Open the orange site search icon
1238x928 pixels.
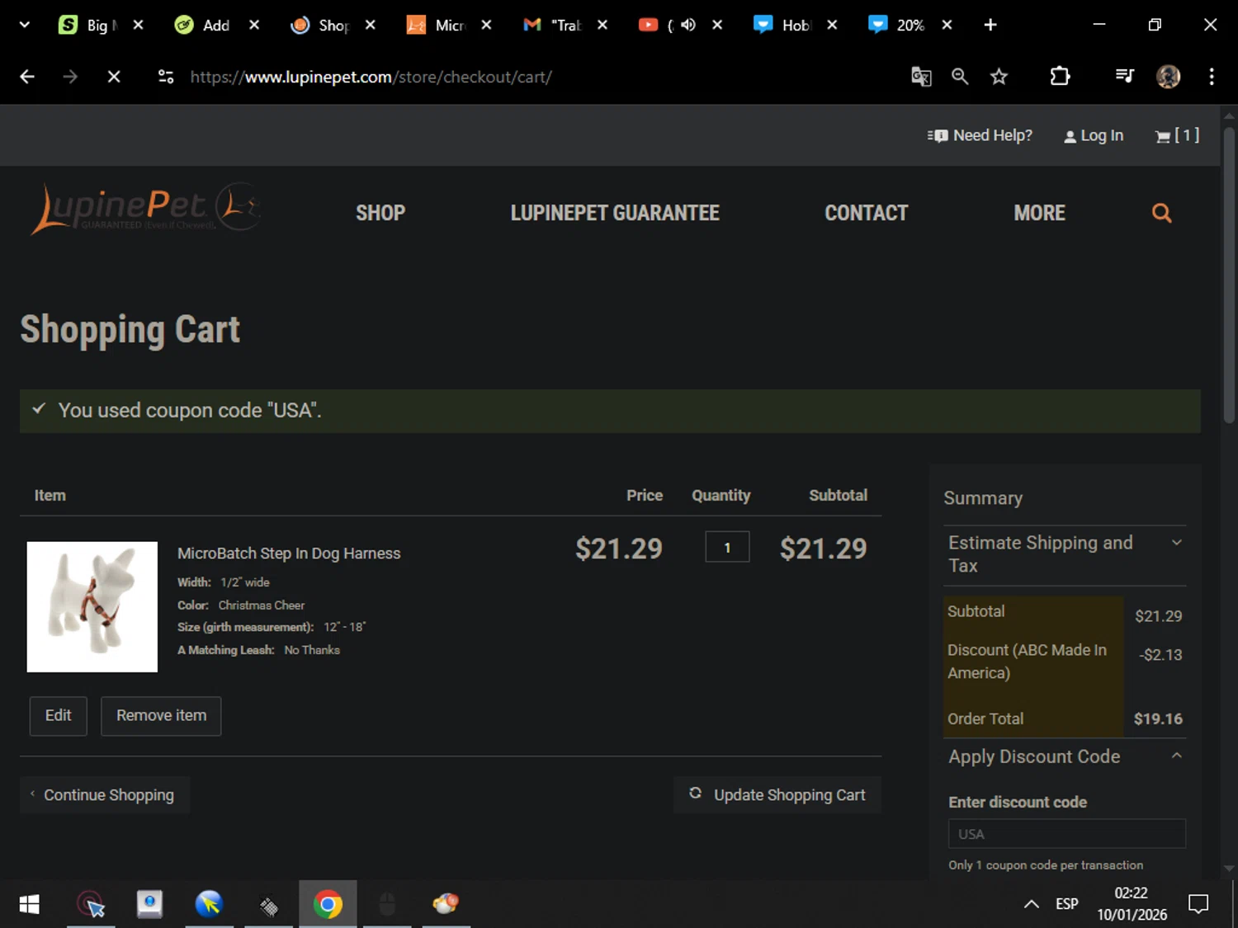tap(1161, 213)
